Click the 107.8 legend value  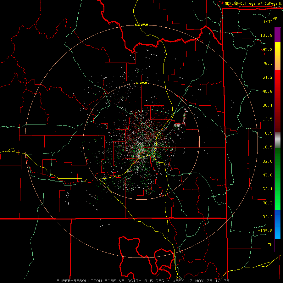point(266,35)
